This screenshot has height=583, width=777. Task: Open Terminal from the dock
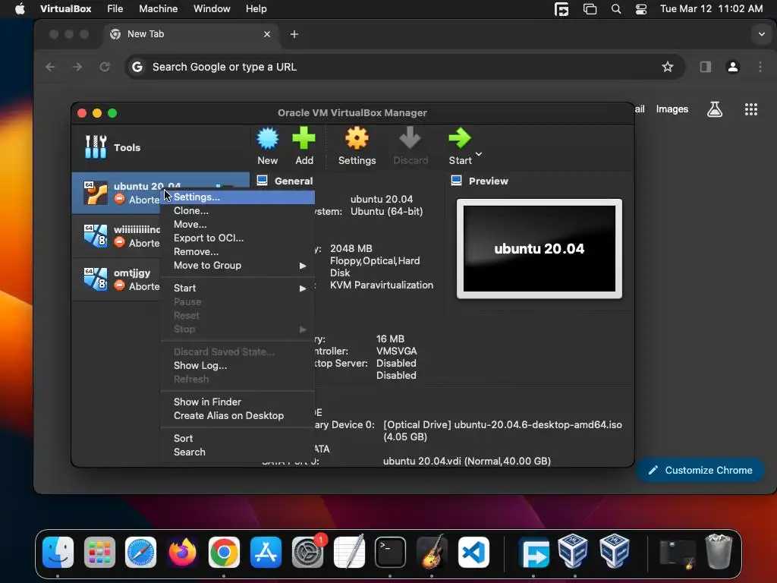point(390,553)
